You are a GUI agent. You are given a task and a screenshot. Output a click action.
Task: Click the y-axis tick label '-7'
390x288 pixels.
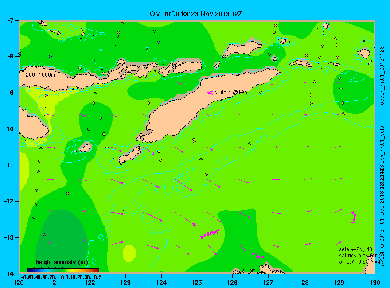click(x=10, y=20)
